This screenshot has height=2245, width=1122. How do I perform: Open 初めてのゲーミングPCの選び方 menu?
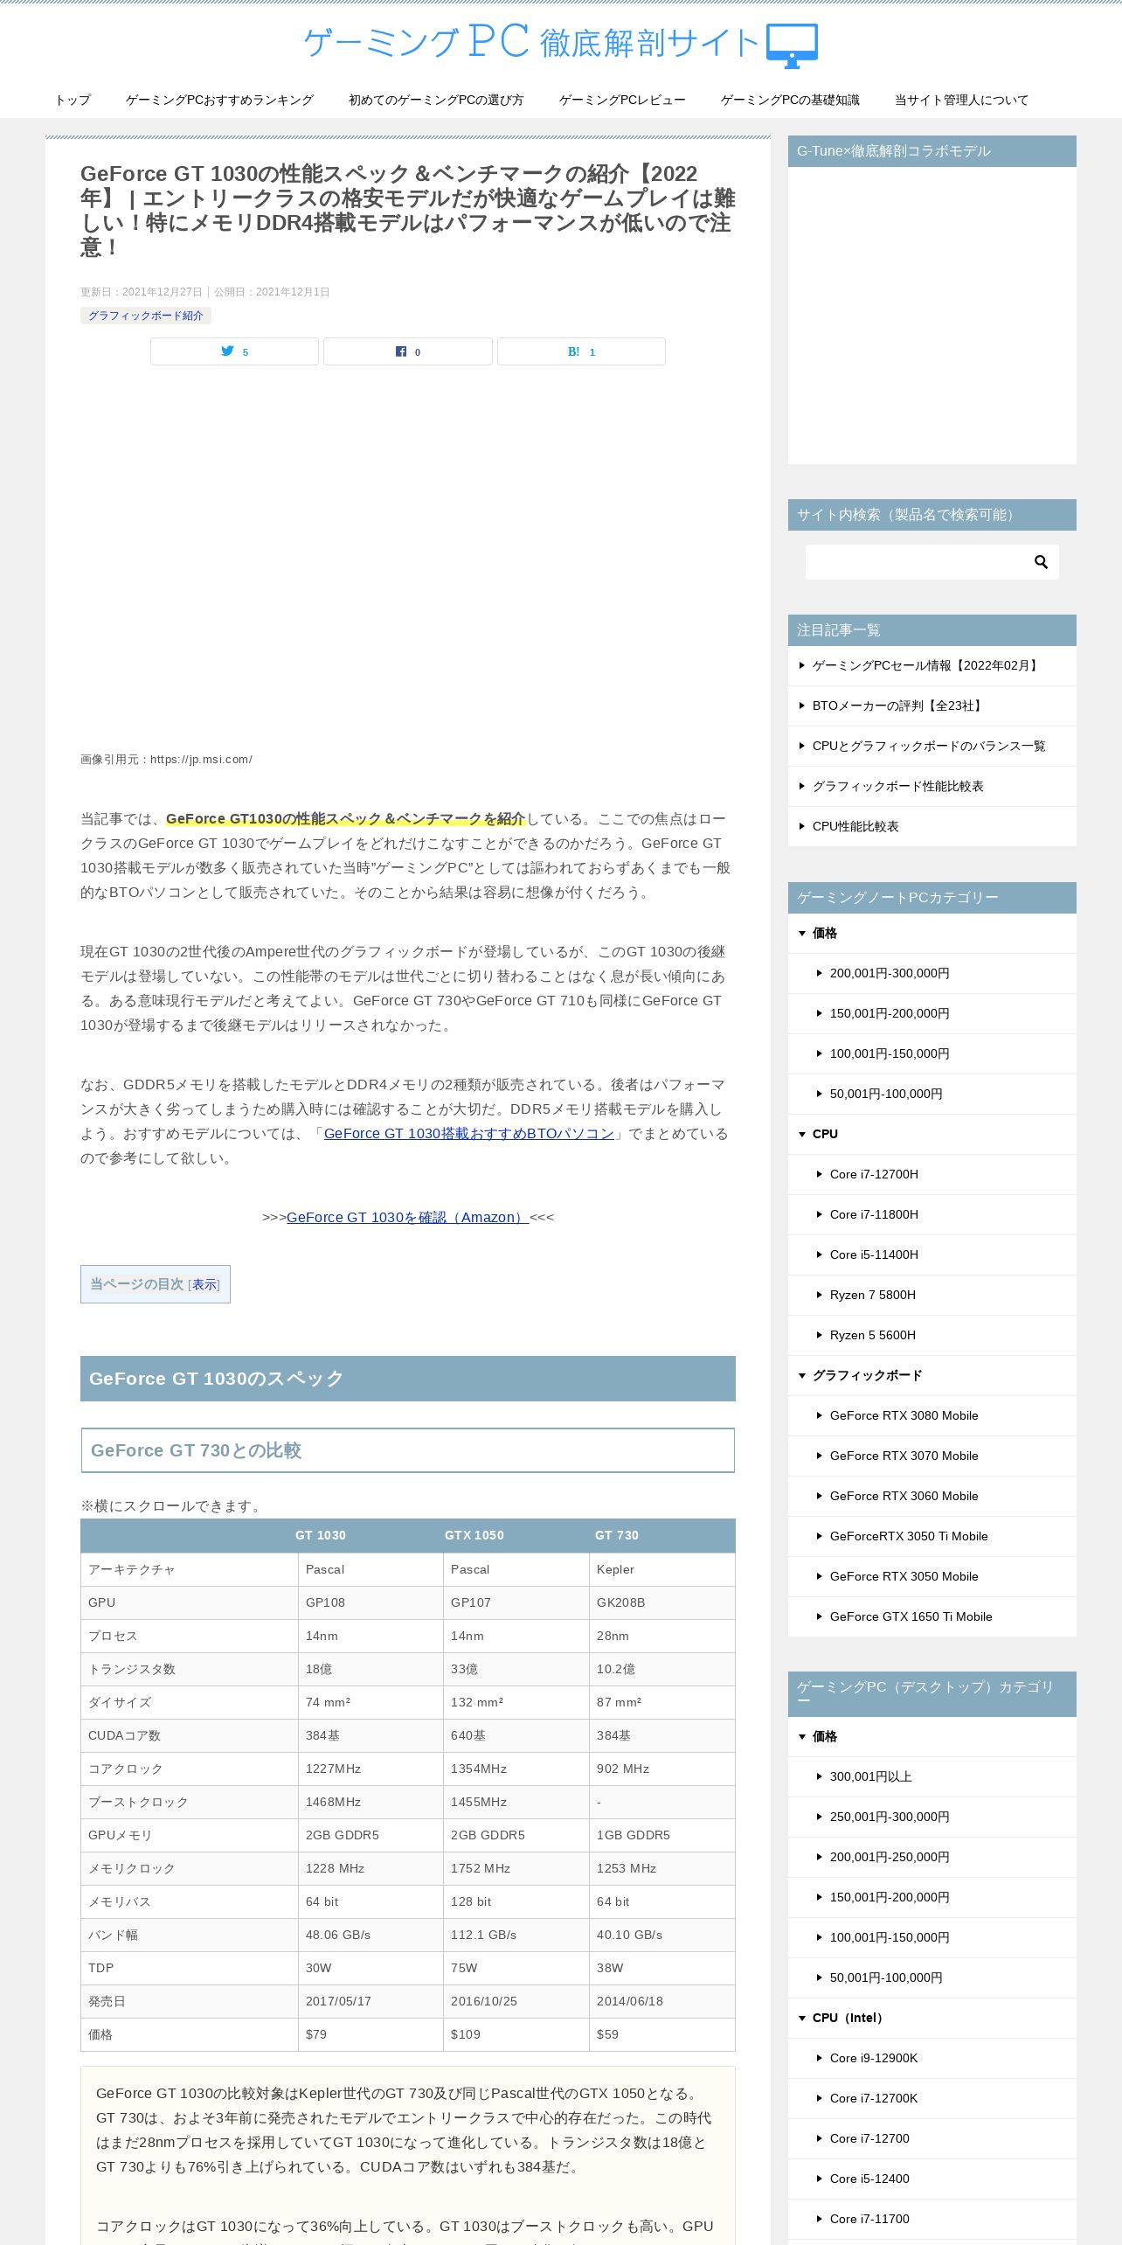pos(436,100)
